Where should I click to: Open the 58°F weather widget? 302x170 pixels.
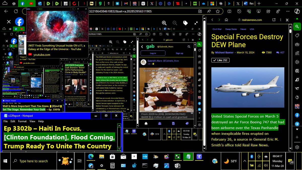point(231,161)
